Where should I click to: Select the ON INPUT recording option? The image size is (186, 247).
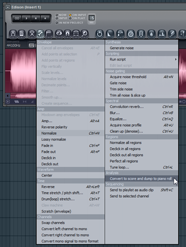tap(78, 15)
